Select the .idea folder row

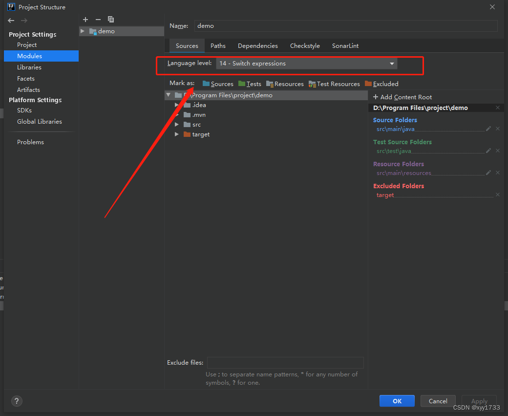[266, 105]
